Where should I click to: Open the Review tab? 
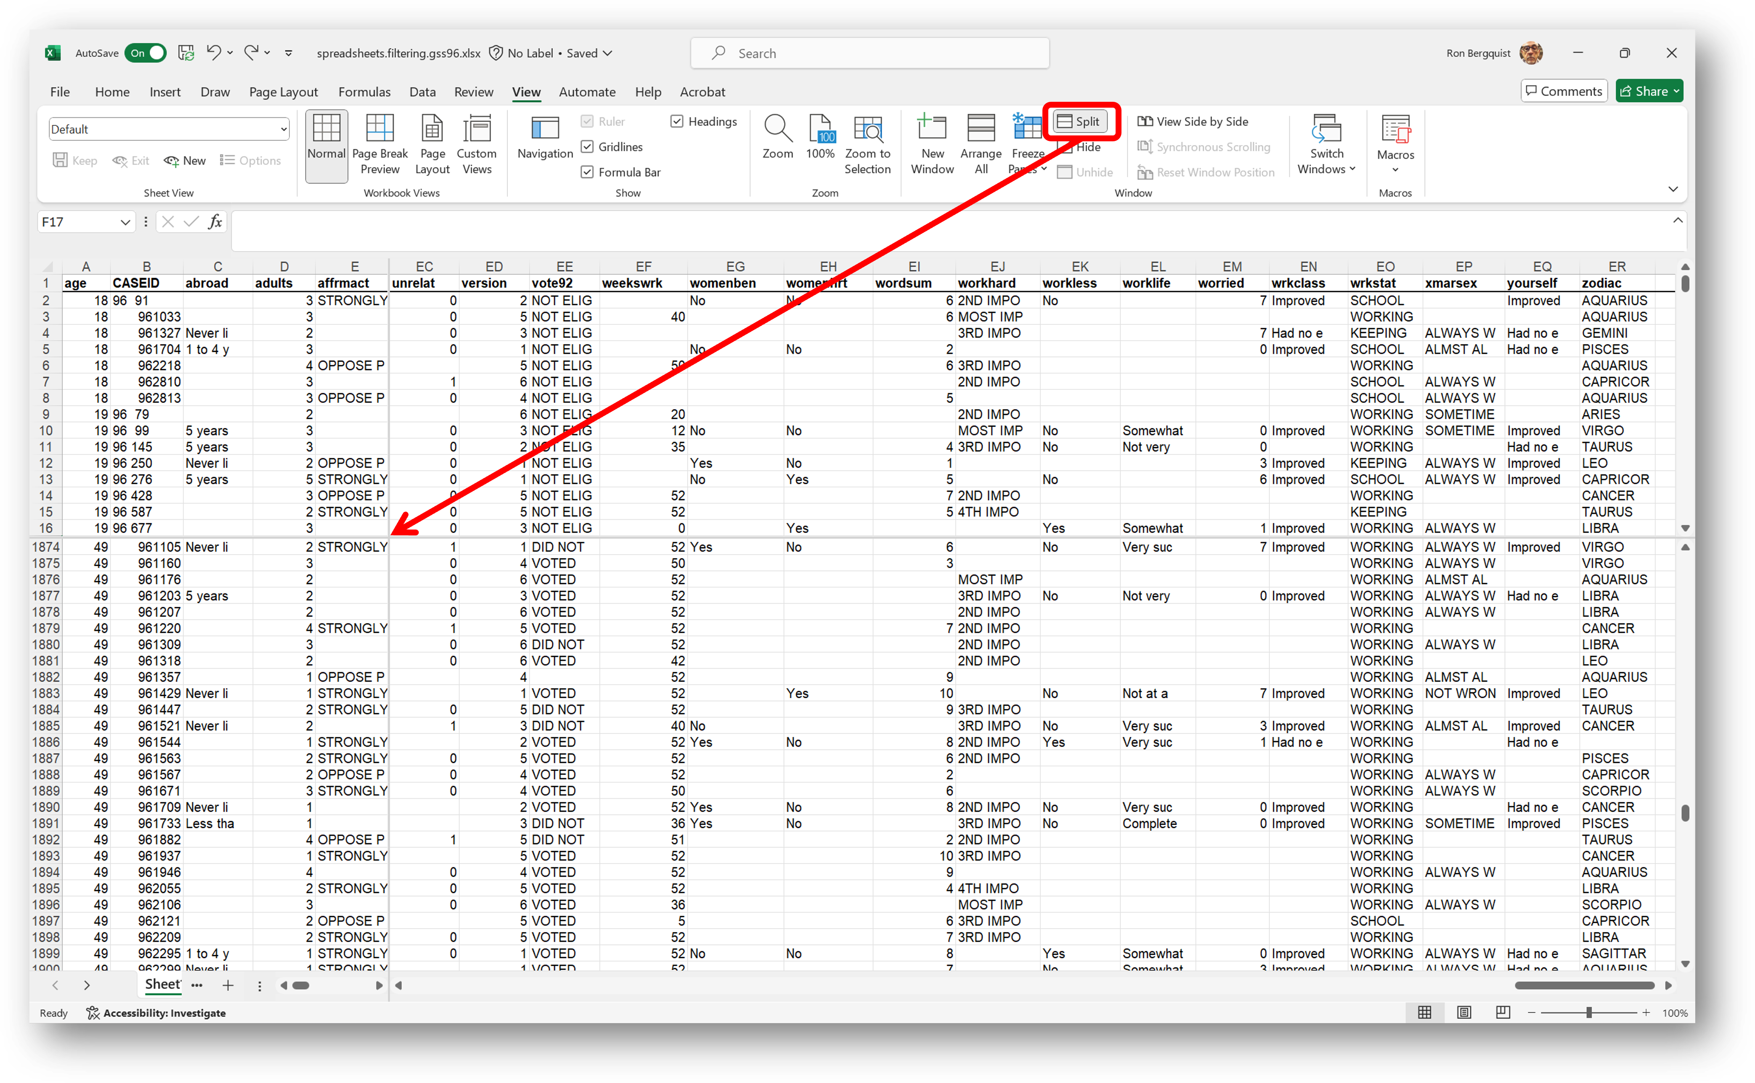click(473, 92)
